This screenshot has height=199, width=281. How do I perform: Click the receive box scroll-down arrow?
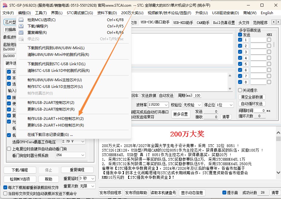click(x=230, y=89)
